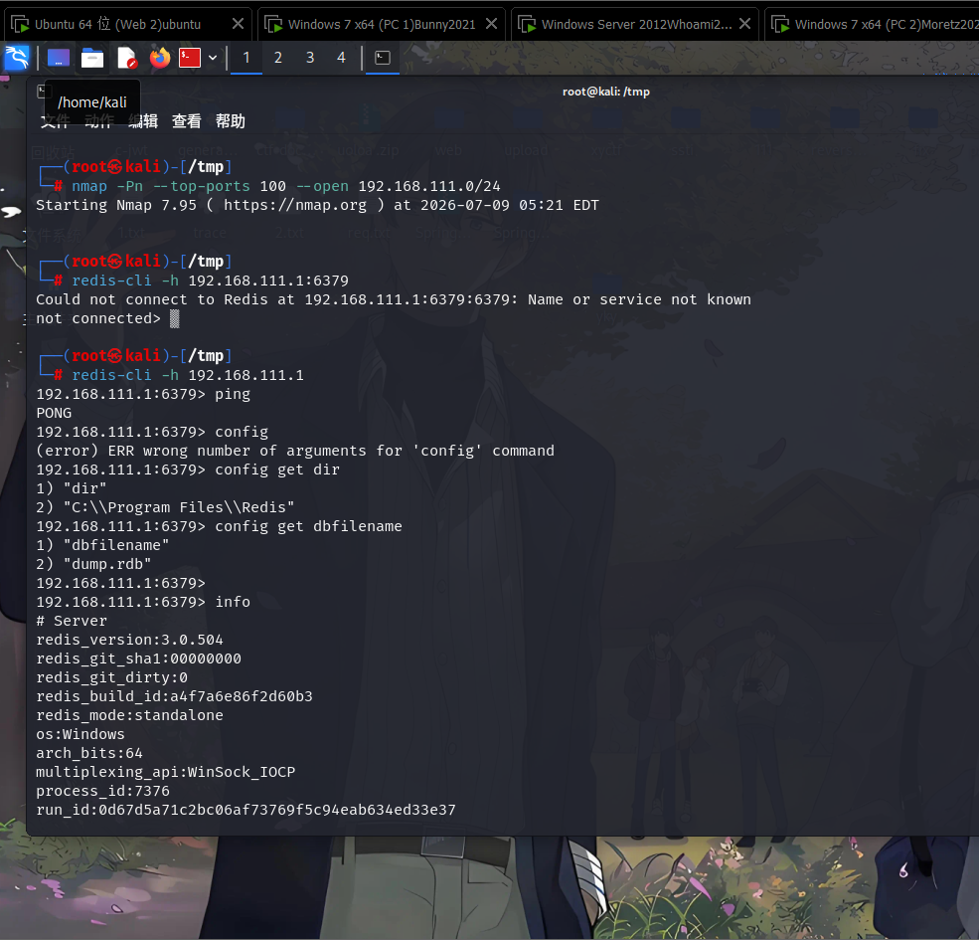The height and width of the screenshot is (940, 979).
Task: Open the file manager panel icon
Action: (x=92, y=58)
